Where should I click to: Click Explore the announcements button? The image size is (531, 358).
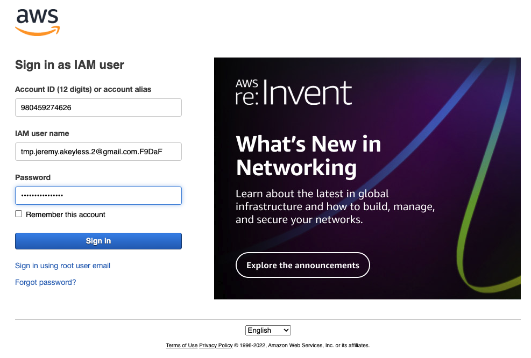303,265
